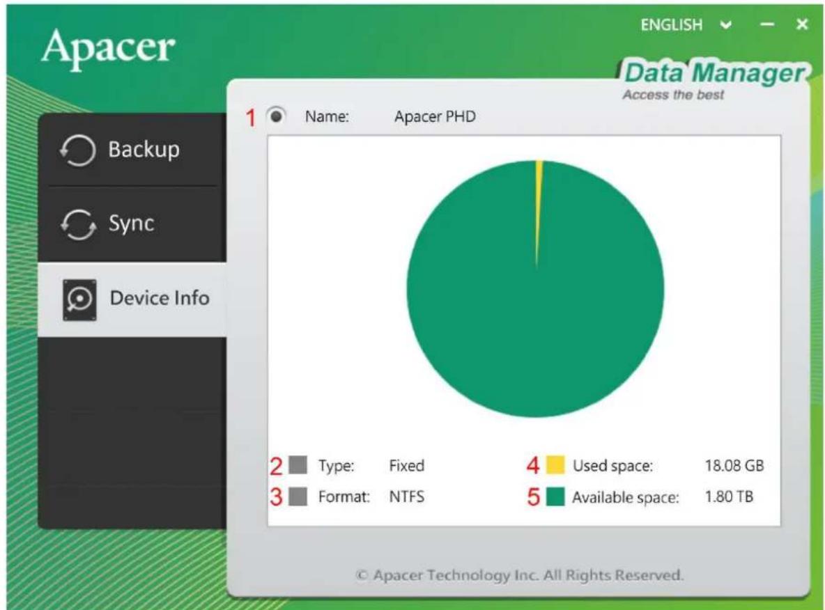Click the Backup circular arrow icon
This screenshot has height=610, width=825.
(x=78, y=150)
